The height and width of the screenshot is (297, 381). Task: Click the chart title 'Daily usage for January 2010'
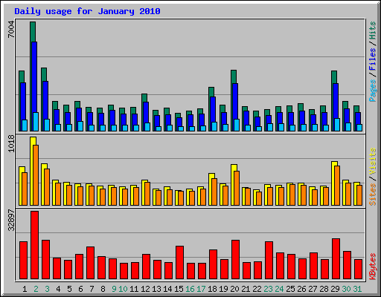click(x=87, y=11)
